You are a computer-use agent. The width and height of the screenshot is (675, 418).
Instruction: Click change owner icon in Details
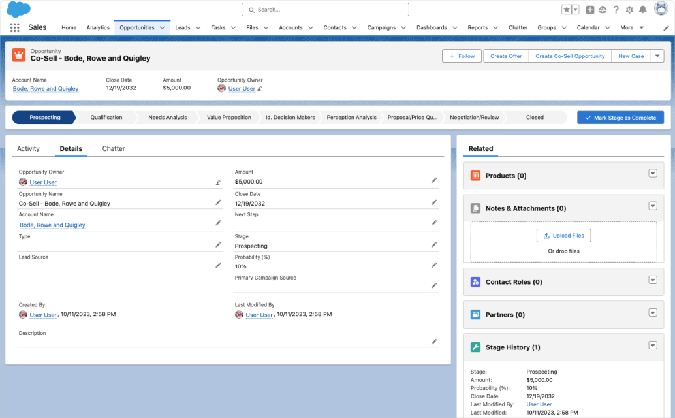[x=218, y=182]
